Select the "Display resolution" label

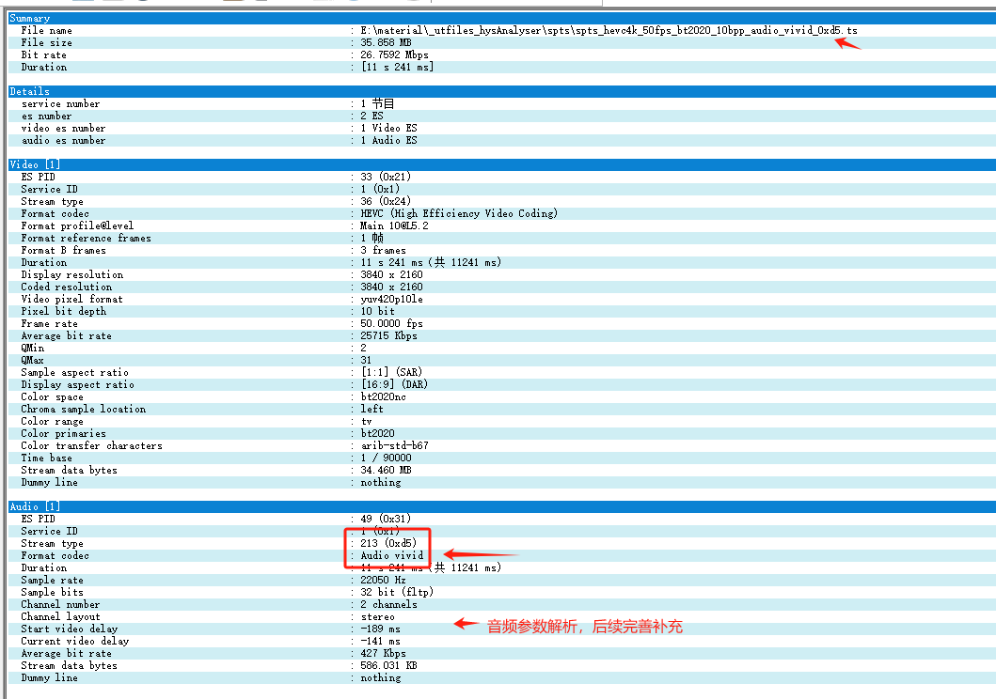(72, 274)
